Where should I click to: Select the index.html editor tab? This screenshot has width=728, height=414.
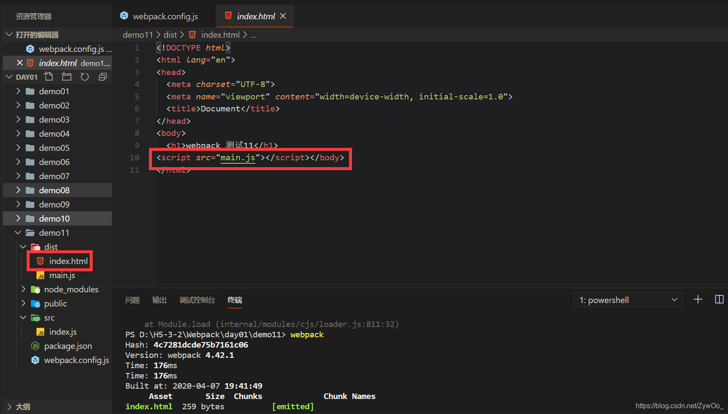pos(256,16)
